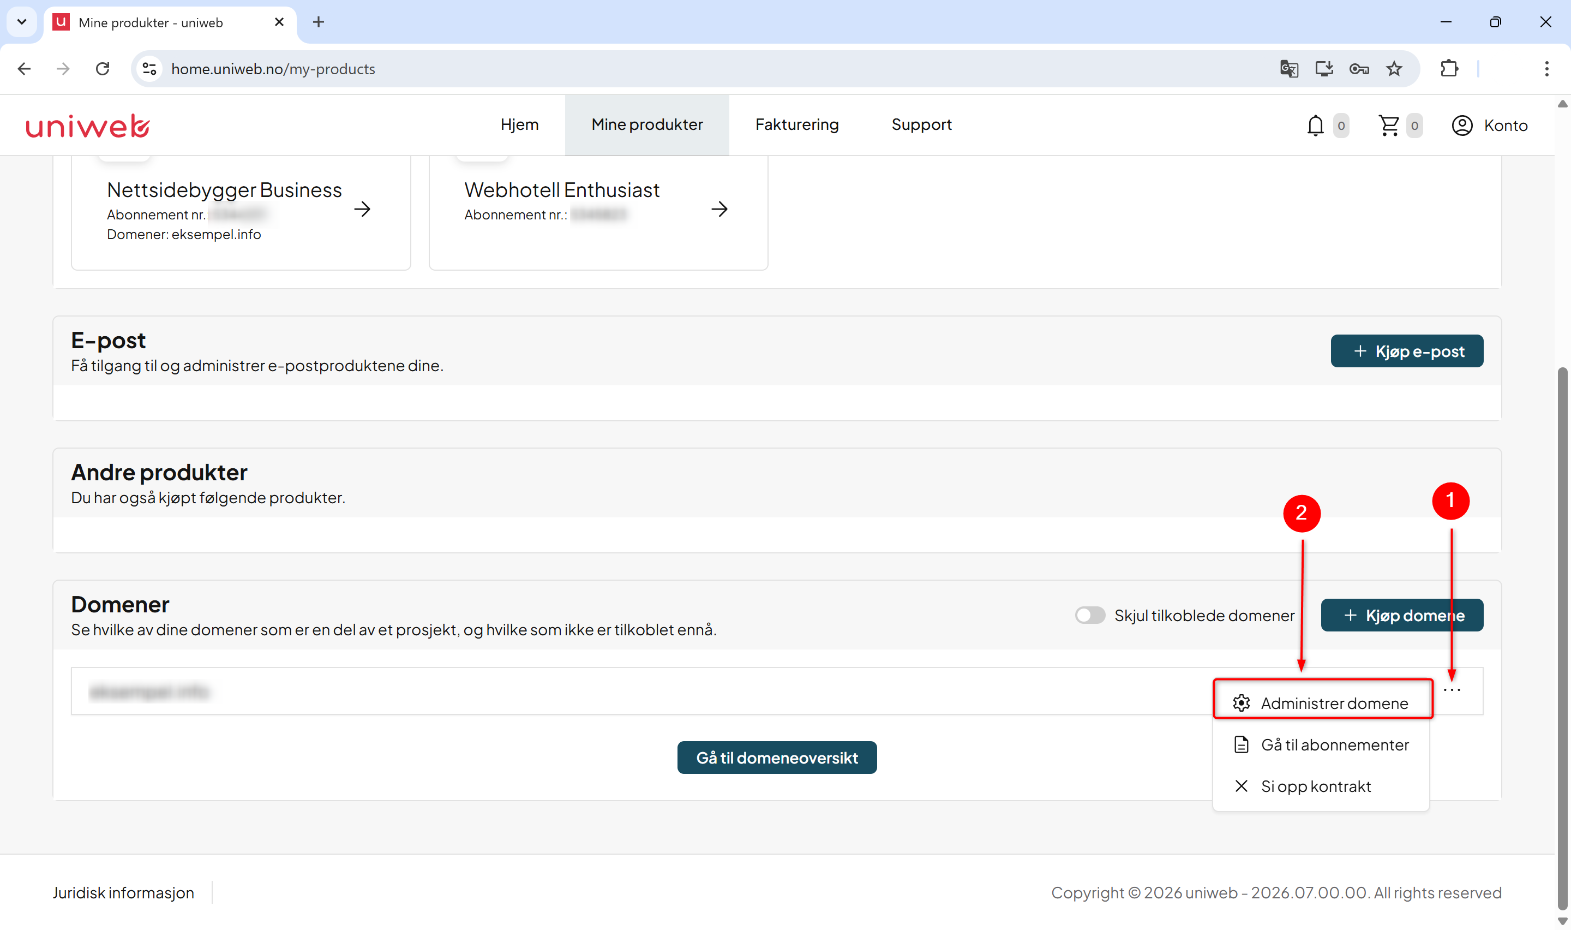Choose Administrer domene from the menu
The height and width of the screenshot is (930, 1571).
point(1322,703)
